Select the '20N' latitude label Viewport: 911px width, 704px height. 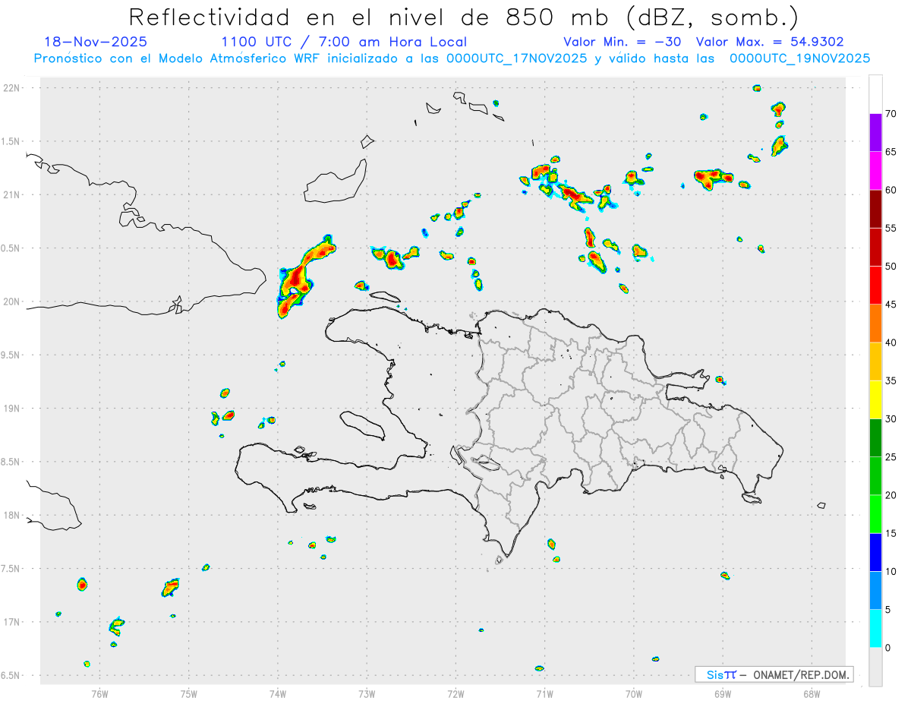coord(13,301)
